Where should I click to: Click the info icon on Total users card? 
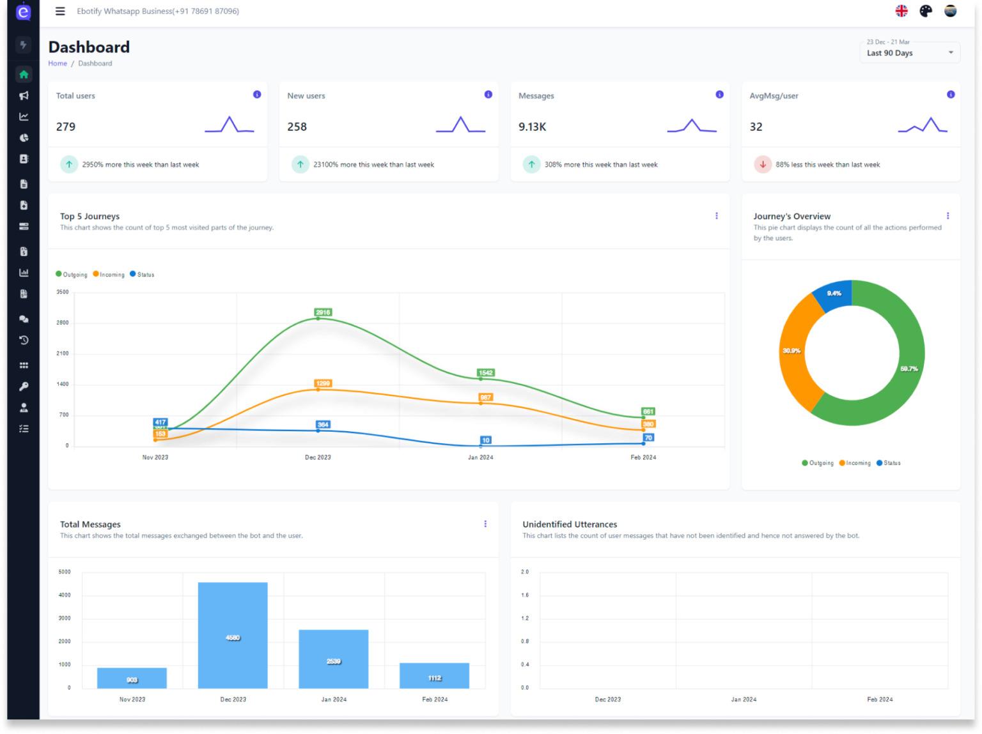pyautogui.click(x=257, y=95)
